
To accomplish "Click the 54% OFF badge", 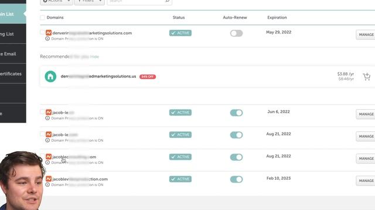I will pos(148,76).
